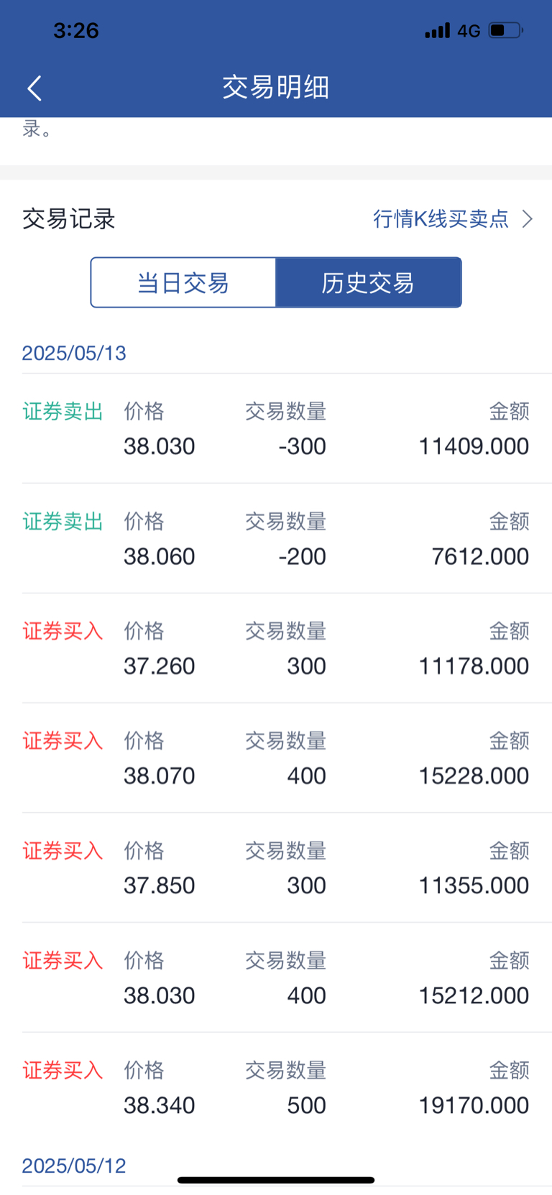Open 证券买入 record at price 37.850

click(276, 868)
